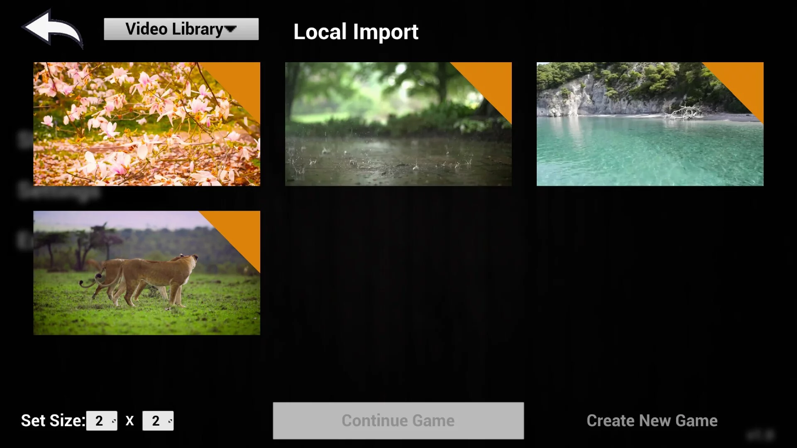Open the first Set Size dropdown

click(x=102, y=421)
